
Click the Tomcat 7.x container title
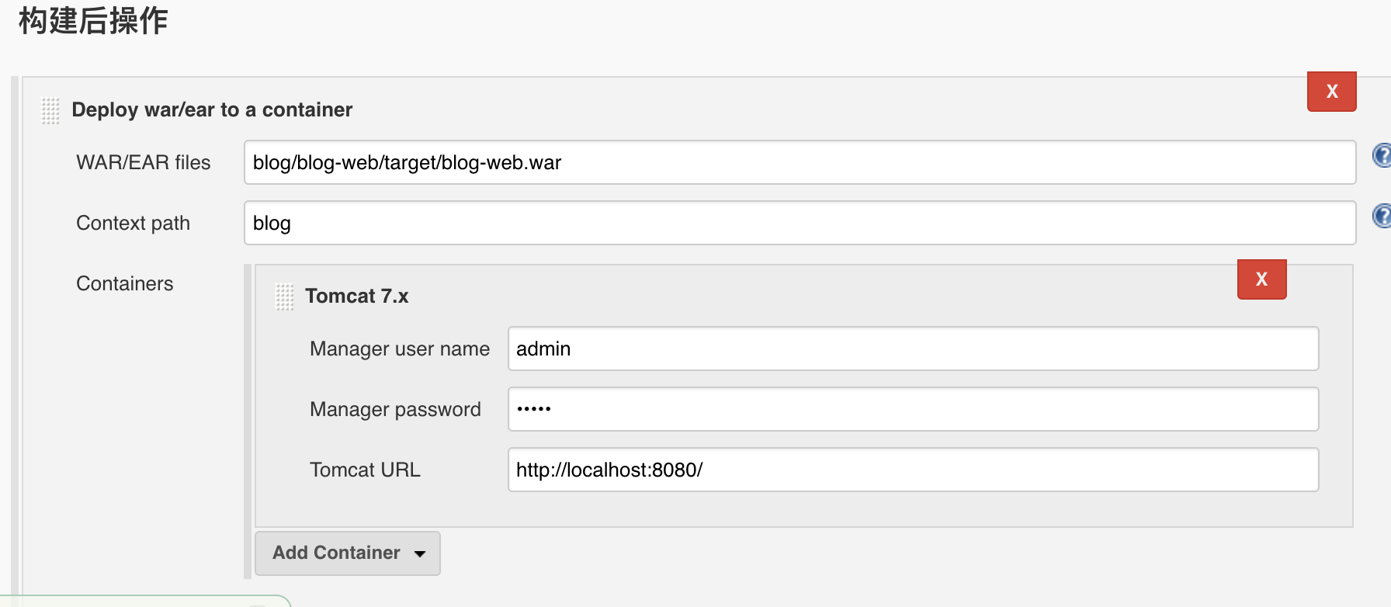pos(357,296)
